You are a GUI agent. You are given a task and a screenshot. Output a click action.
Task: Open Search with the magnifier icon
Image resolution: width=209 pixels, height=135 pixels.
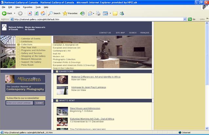pos(50,13)
